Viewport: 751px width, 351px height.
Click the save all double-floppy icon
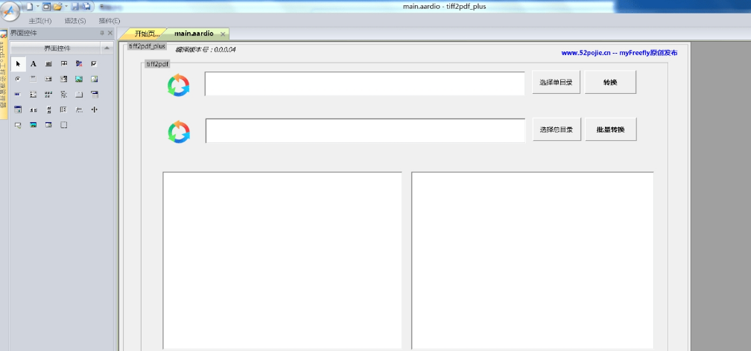(86, 6)
